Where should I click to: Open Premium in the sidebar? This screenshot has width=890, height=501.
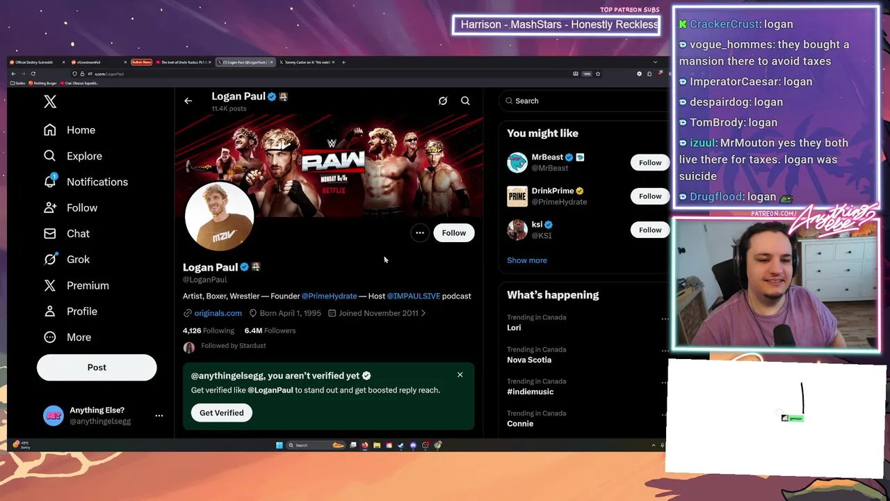tap(76, 285)
